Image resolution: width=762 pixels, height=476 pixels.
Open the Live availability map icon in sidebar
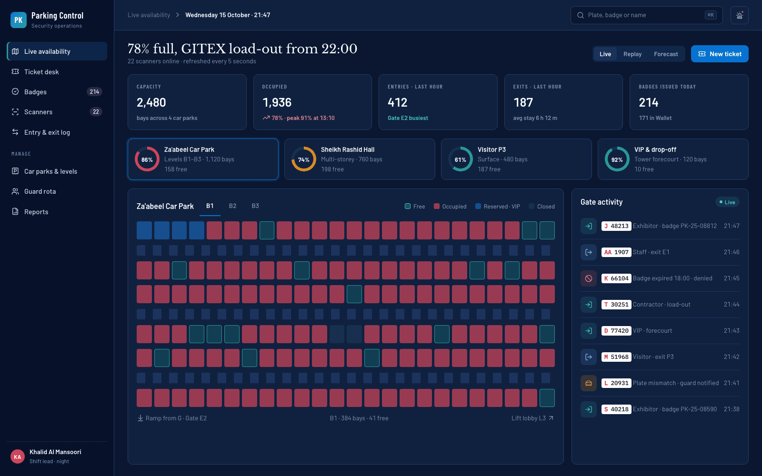coord(15,51)
